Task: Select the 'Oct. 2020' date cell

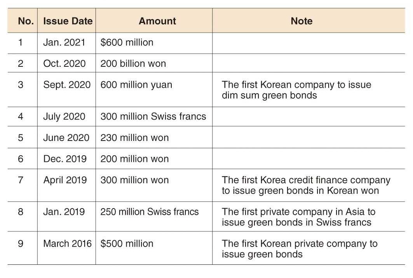Action: 64,64
